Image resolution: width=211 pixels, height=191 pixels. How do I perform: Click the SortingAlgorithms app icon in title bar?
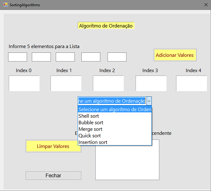5,5
